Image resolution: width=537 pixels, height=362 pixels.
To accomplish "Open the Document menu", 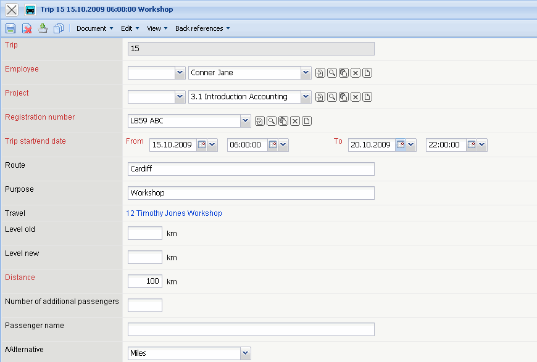I will (94, 28).
